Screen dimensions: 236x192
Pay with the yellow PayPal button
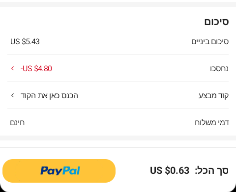click(59, 171)
